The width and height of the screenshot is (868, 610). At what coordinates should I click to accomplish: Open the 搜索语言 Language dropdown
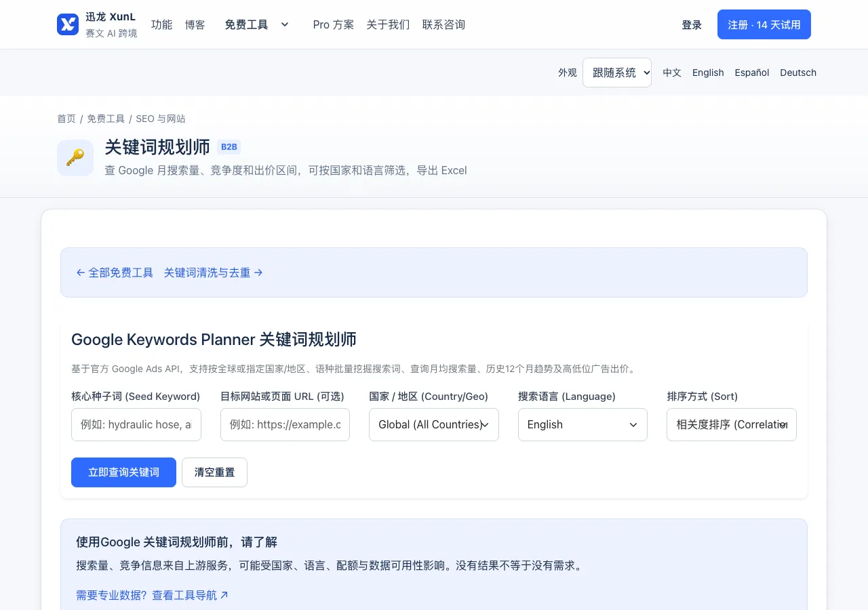pos(583,424)
